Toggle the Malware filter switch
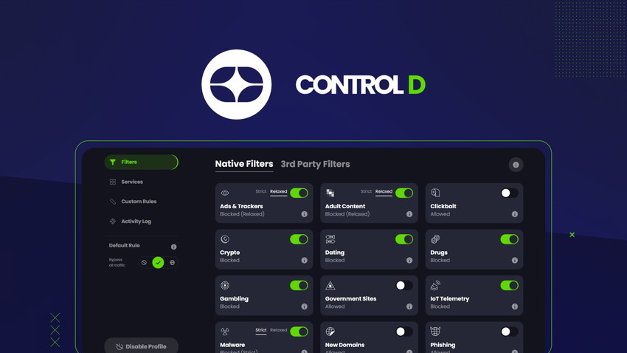The width and height of the screenshot is (627, 353). click(x=299, y=332)
